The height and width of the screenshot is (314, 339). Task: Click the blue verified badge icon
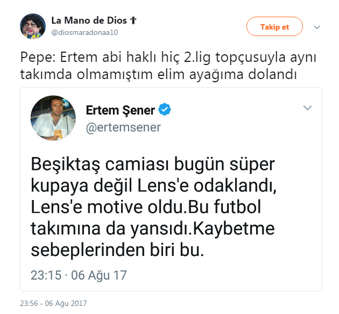click(x=164, y=111)
